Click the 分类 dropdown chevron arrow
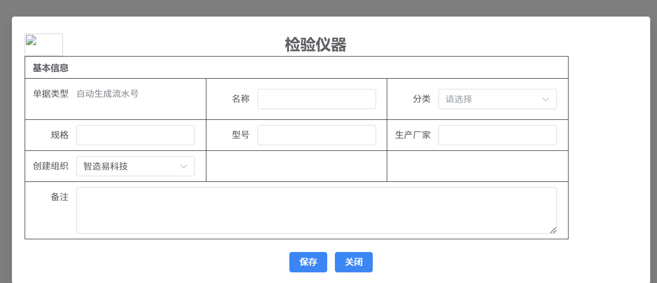Image resolution: width=657 pixels, height=283 pixels. (x=546, y=99)
